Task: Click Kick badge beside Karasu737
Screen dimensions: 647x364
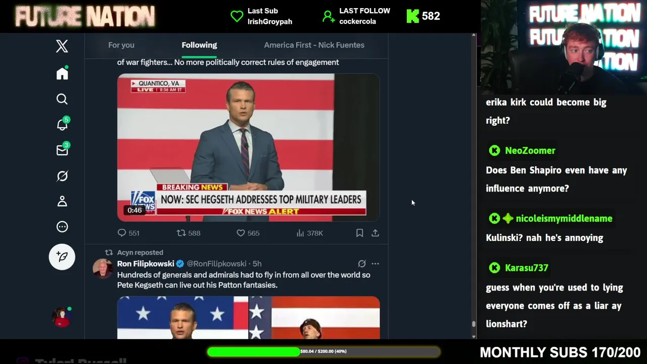Action: point(494,268)
